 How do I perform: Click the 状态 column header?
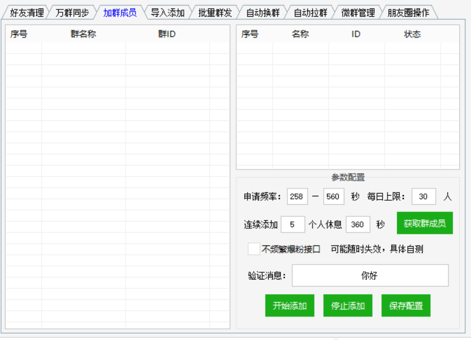coord(412,34)
